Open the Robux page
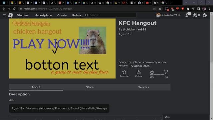This screenshot has width=213, height=120. pyautogui.click(x=77, y=15)
